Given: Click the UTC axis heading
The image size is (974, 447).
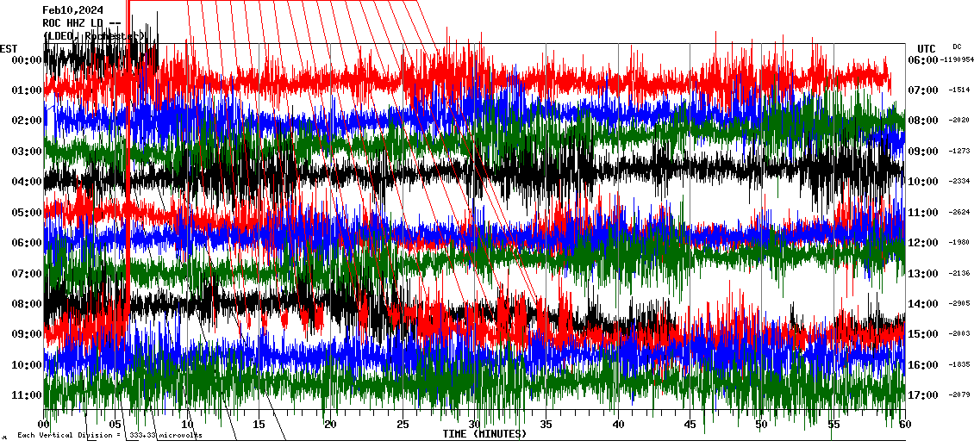Looking at the screenshot, I should click(x=927, y=48).
